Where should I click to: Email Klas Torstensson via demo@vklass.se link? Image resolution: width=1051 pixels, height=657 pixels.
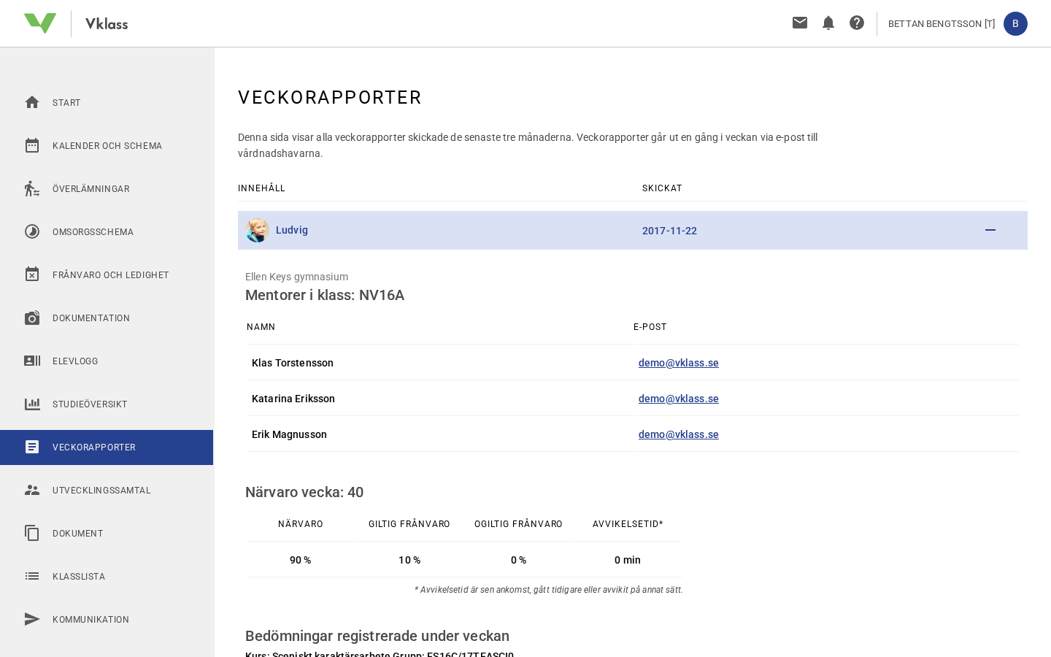click(679, 363)
